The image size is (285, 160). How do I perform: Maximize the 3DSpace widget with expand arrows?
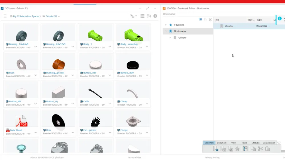point(148,8)
